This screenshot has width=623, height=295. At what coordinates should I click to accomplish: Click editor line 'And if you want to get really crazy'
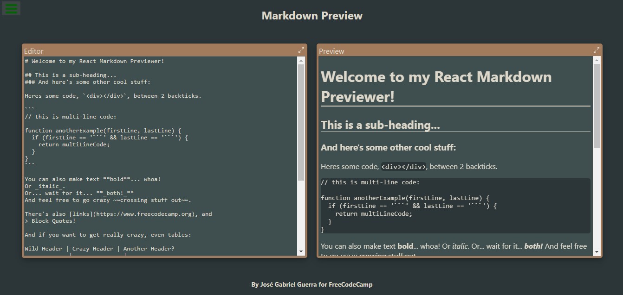pos(108,235)
